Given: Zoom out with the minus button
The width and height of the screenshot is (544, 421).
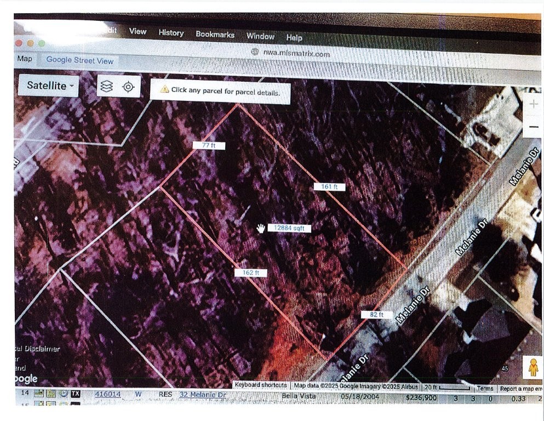Looking at the screenshot, I should pos(534,127).
